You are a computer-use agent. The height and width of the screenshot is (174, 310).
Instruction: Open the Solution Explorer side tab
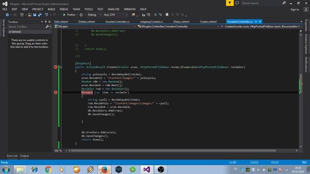pos(306,44)
